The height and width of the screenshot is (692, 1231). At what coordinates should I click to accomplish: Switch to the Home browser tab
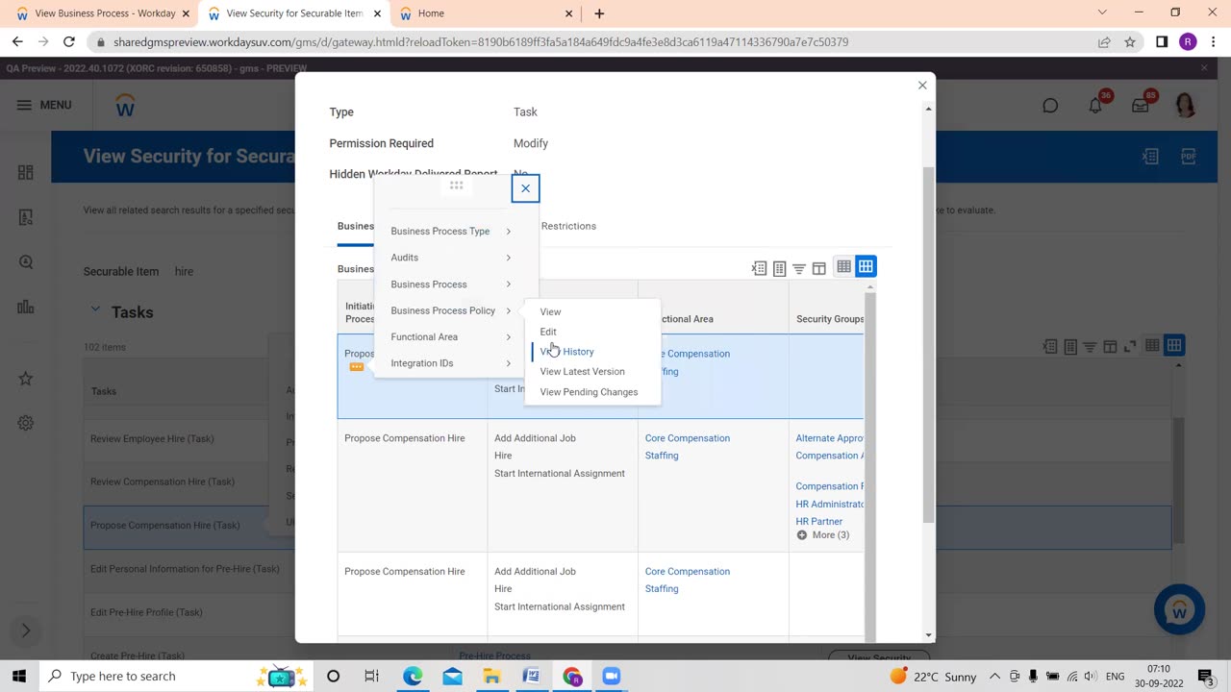[x=484, y=13]
